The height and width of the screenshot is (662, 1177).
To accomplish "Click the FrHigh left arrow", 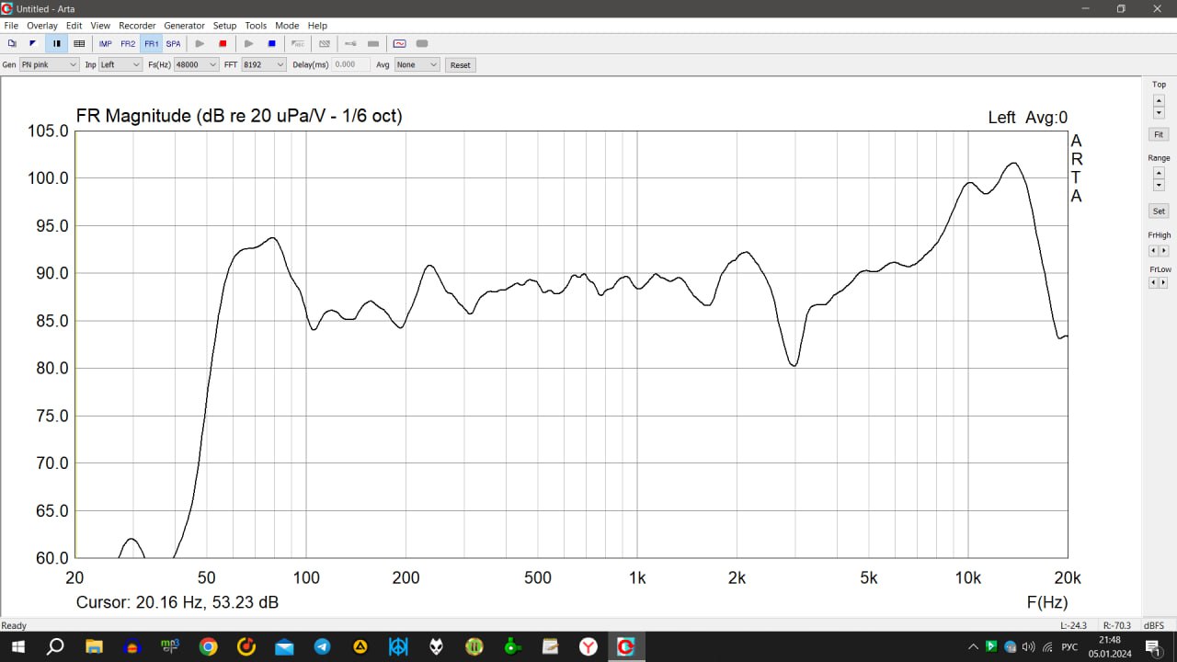I will coord(1154,250).
